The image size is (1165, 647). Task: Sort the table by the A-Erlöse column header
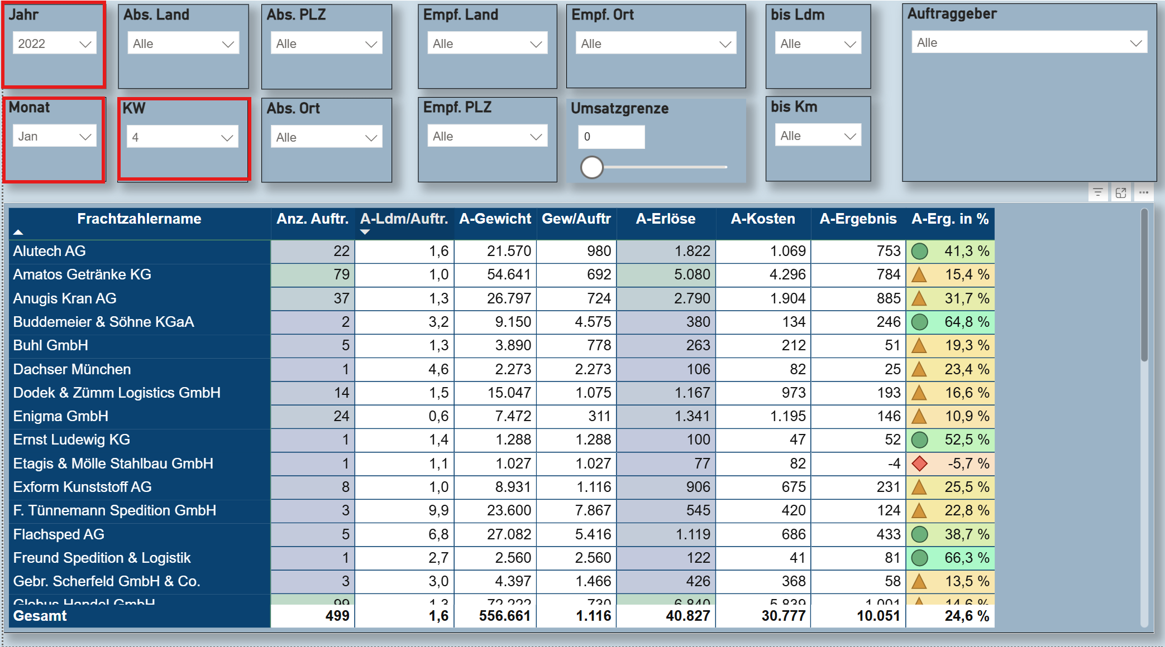pos(665,219)
